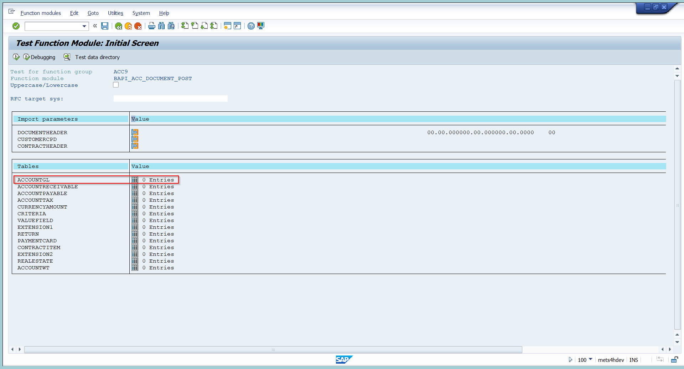Open the command field dropdown arrow
Viewport: 684px width, 369px height.
coord(84,26)
